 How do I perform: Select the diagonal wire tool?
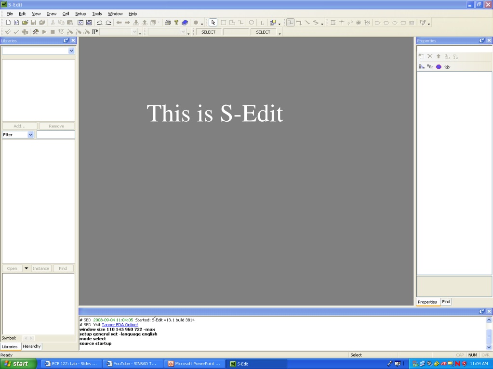(x=307, y=23)
